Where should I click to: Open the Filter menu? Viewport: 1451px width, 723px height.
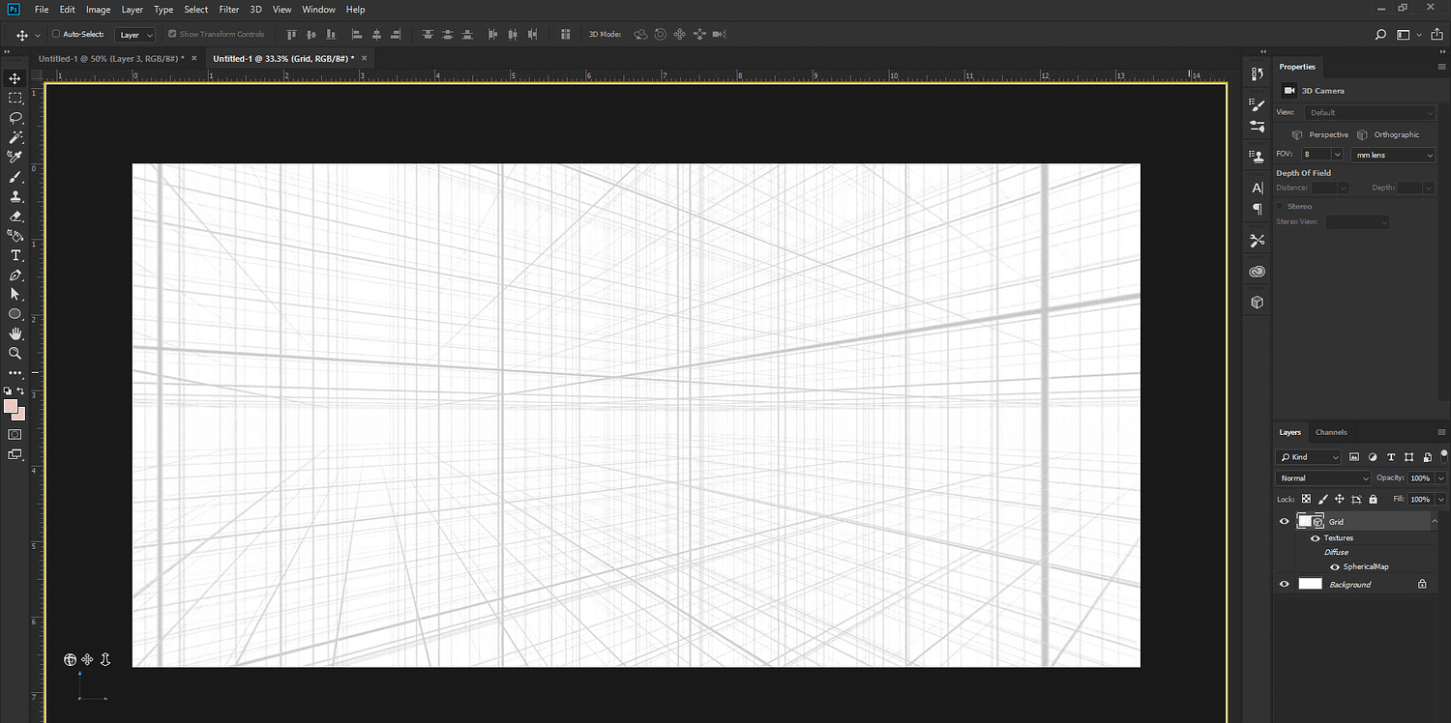228,9
